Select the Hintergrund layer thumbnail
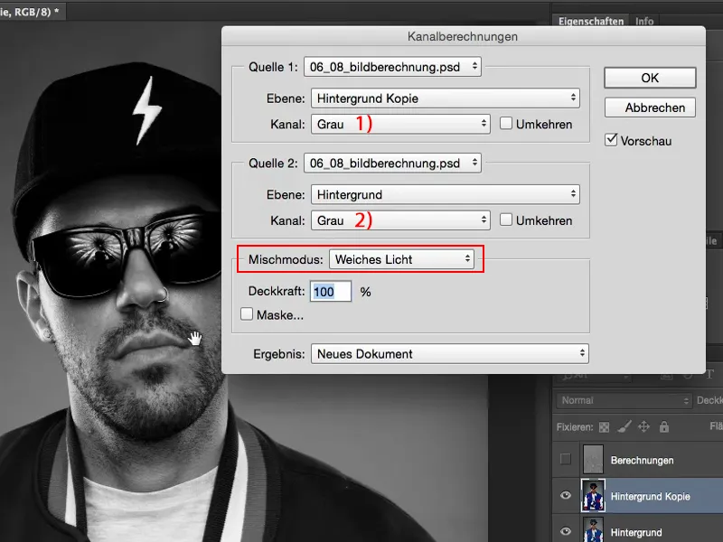Viewport: 723px width, 542px height. [593, 530]
